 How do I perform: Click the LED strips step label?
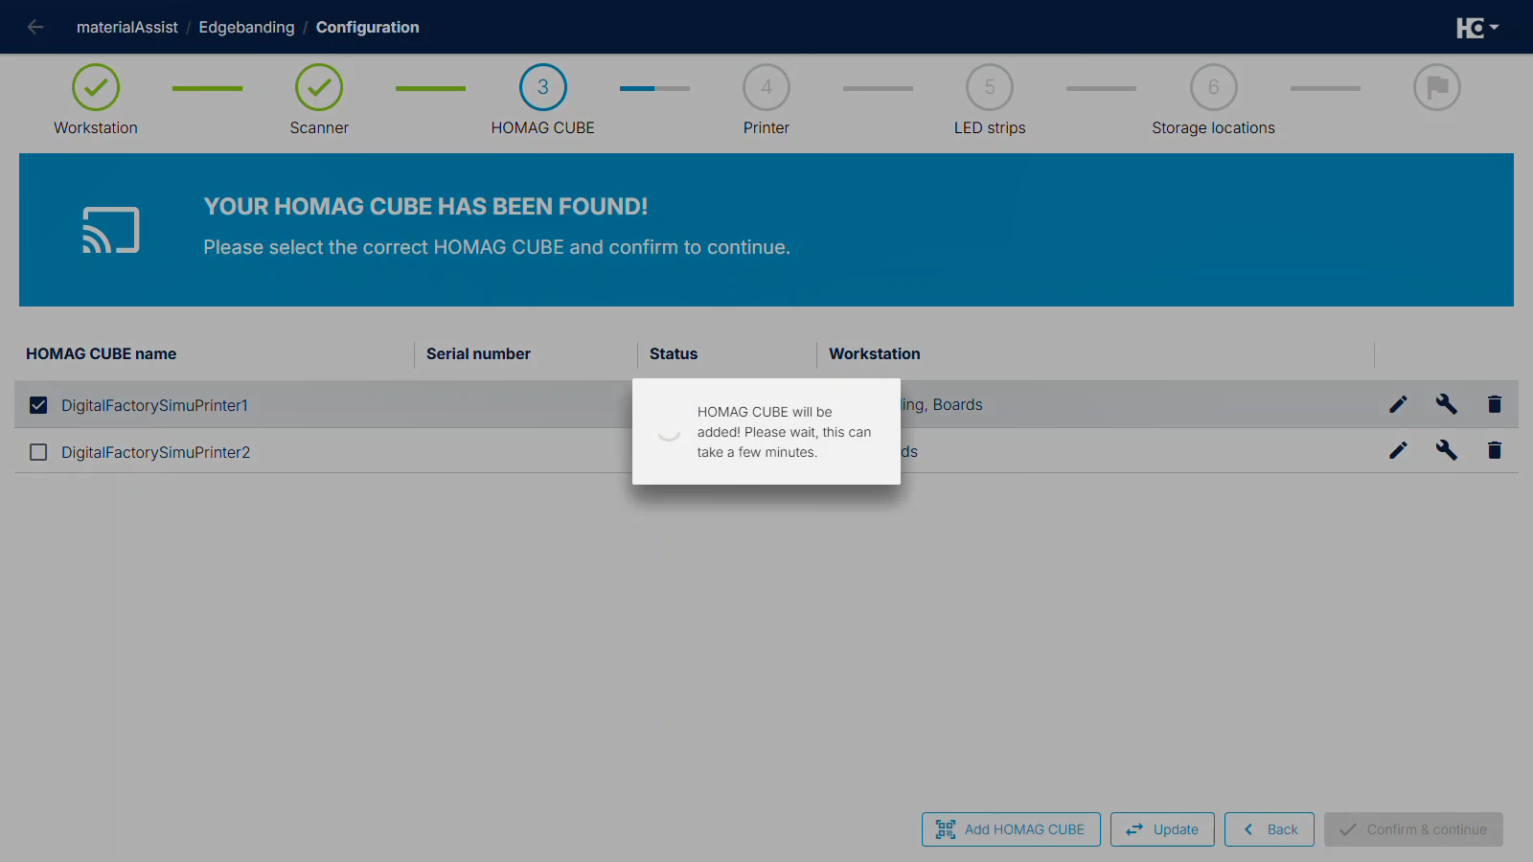coord(990,127)
